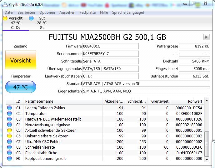
Task: Open the Hilfe menu
Action: point(104,12)
